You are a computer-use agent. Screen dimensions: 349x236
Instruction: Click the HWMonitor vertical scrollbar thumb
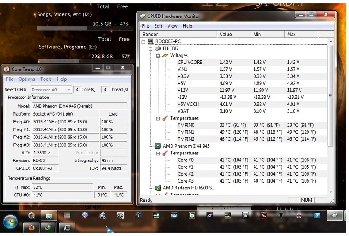coord(330,95)
